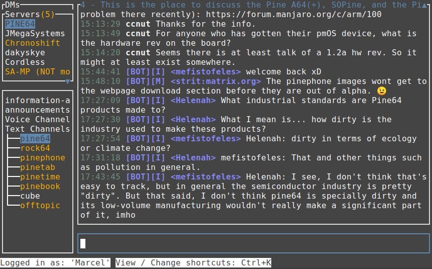Expand the Voice Channel category
432x269 pixels.
click(37, 119)
